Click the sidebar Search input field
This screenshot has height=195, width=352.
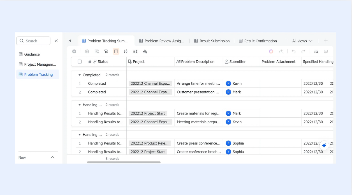(33, 41)
